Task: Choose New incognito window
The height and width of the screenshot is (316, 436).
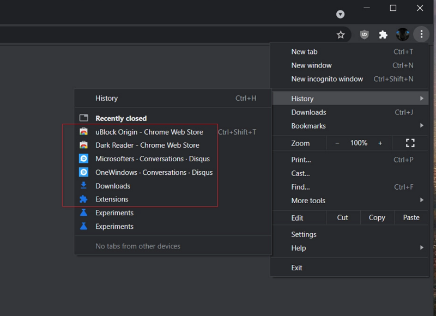Action: point(350,79)
